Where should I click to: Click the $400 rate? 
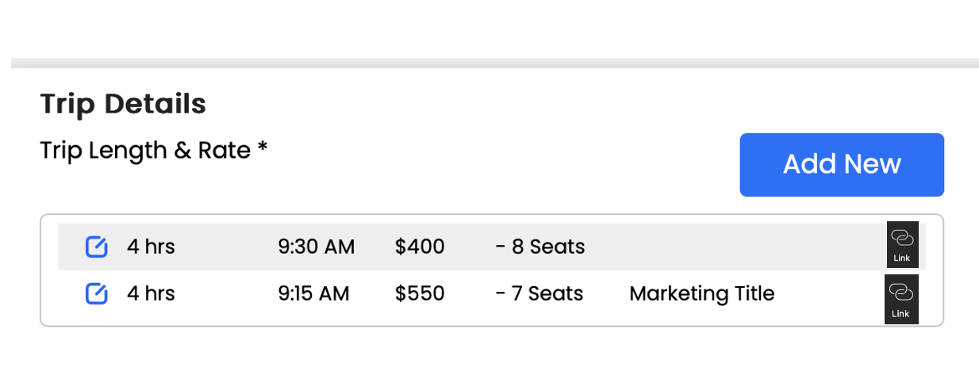420,247
